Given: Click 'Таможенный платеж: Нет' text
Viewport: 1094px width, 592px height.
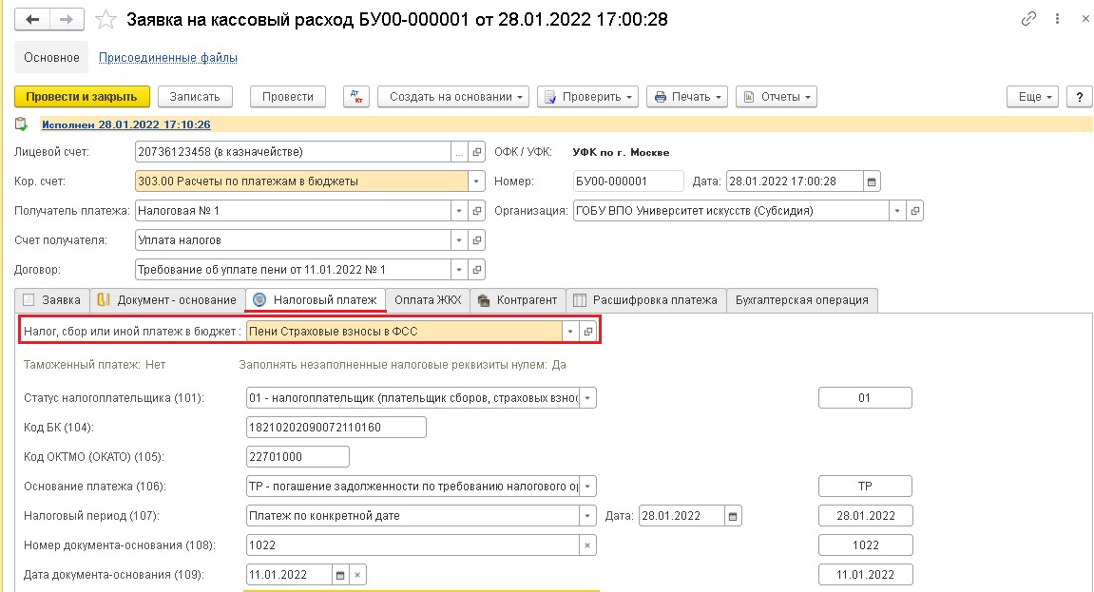Looking at the screenshot, I should [94, 365].
